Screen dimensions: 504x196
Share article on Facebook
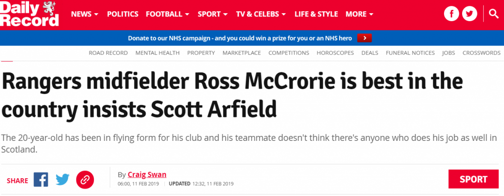click(41, 180)
